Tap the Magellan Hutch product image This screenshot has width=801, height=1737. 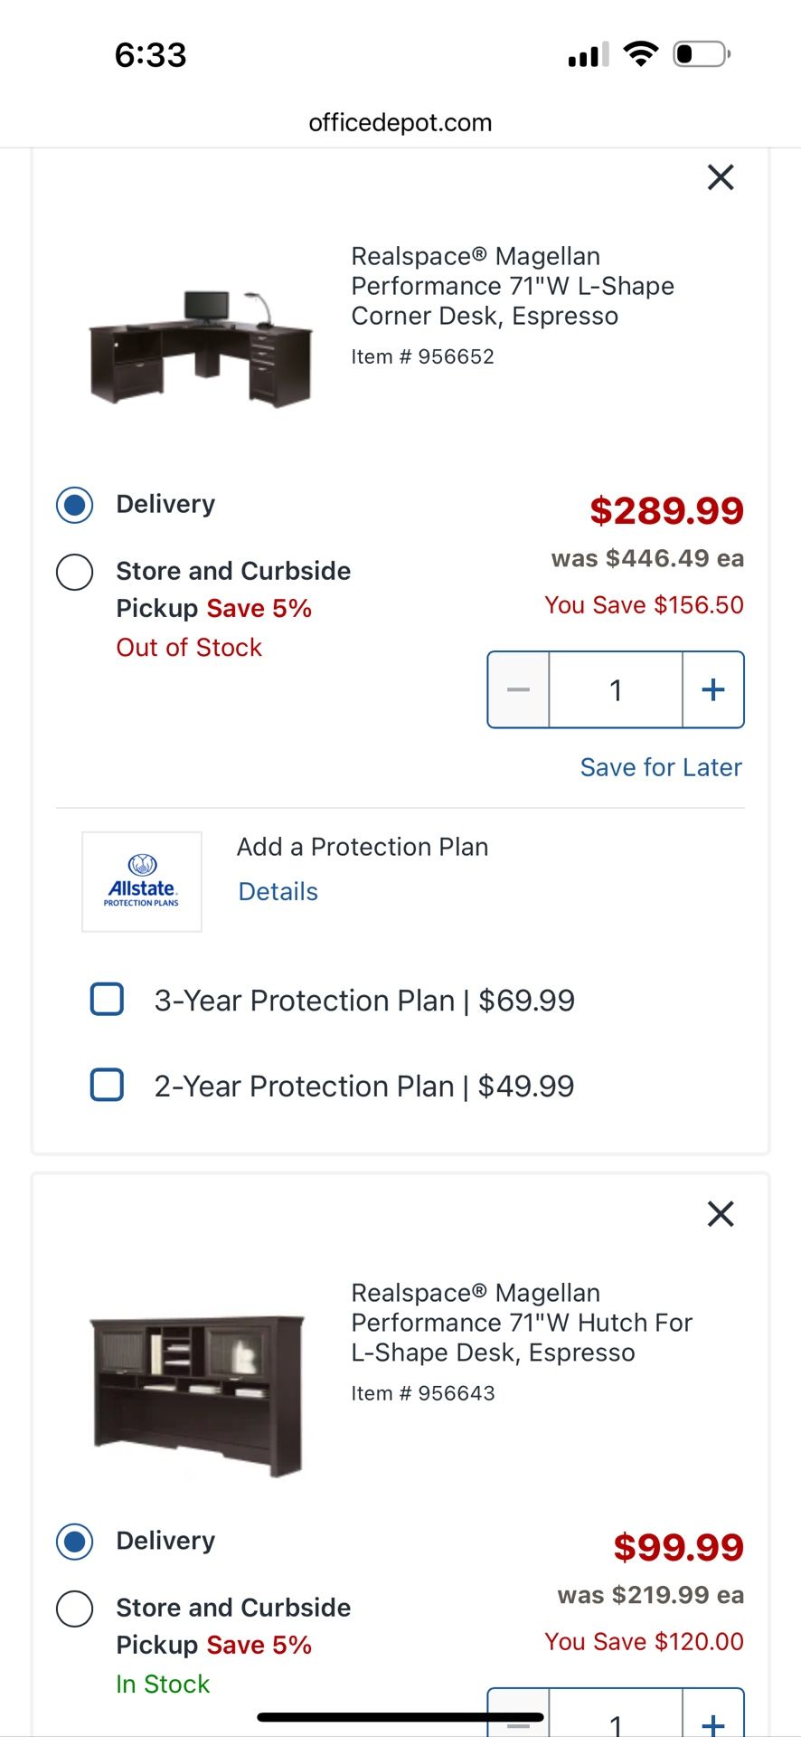point(199,1393)
